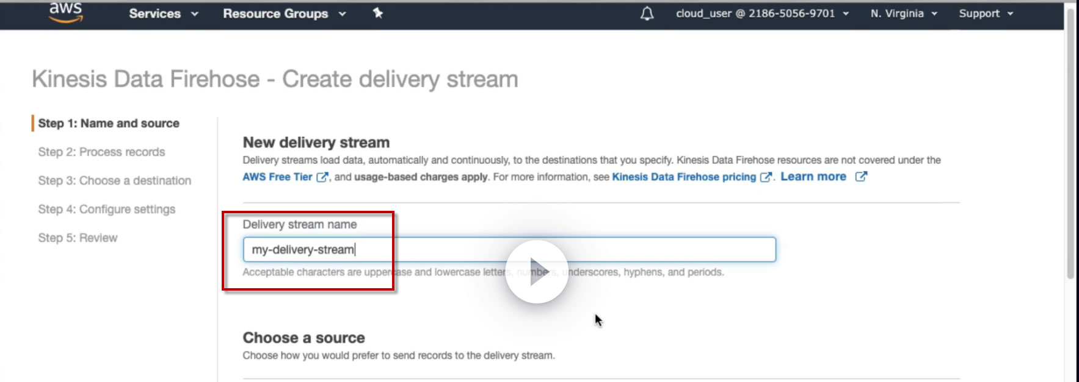Click external link icon after Firehose pricing
This screenshot has width=1079, height=382.
tap(766, 177)
